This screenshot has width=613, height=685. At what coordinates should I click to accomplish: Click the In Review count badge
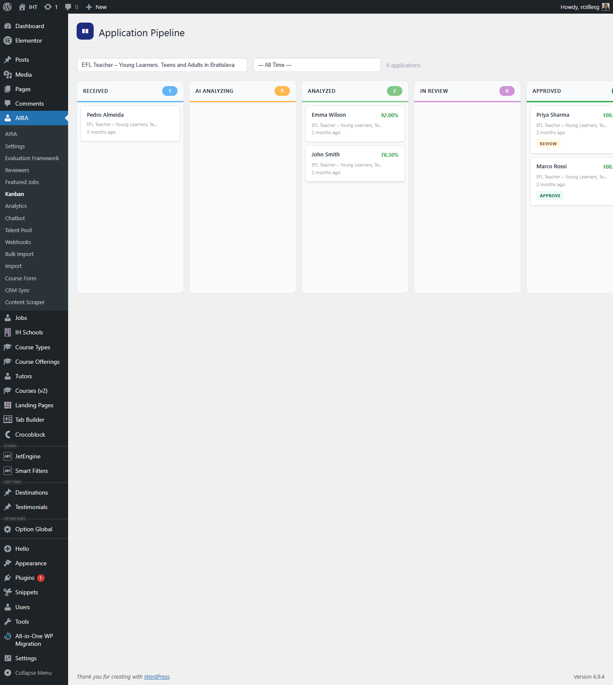tap(507, 91)
